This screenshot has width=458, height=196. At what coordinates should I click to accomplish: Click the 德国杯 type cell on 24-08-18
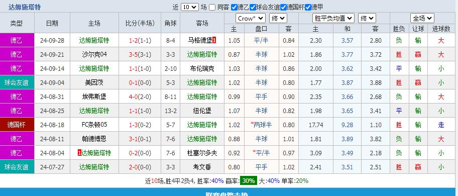[x=17, y=125]
